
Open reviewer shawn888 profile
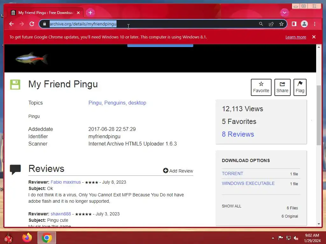[x=61, y=214]
